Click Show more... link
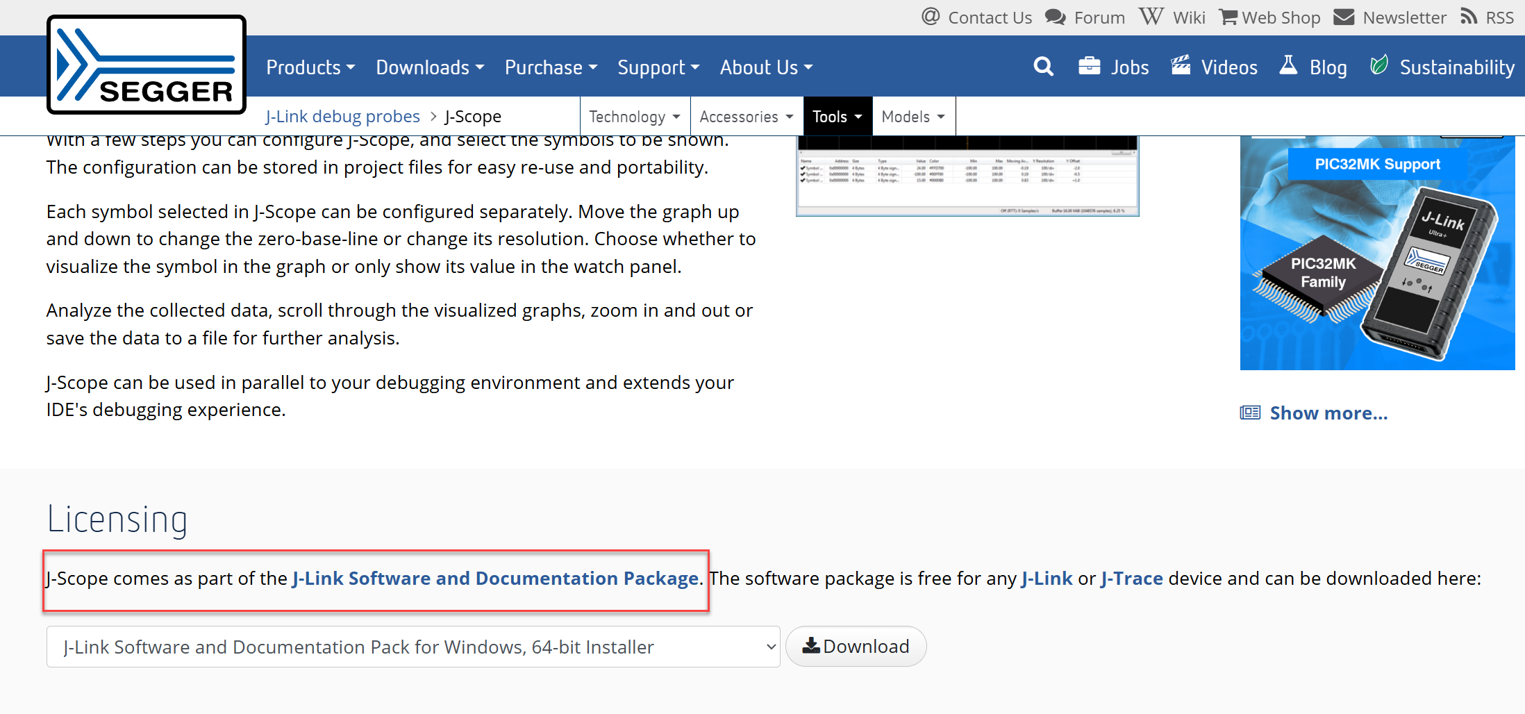Screen dimensions: 1525x714 pyautogui.click(x=1328, y=413)
